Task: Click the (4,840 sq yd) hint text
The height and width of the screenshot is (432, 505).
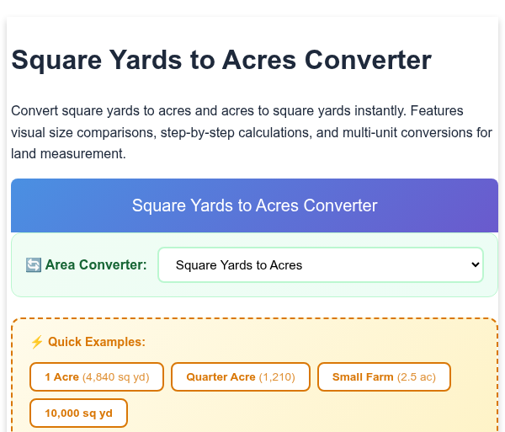Action: [116, 377]
